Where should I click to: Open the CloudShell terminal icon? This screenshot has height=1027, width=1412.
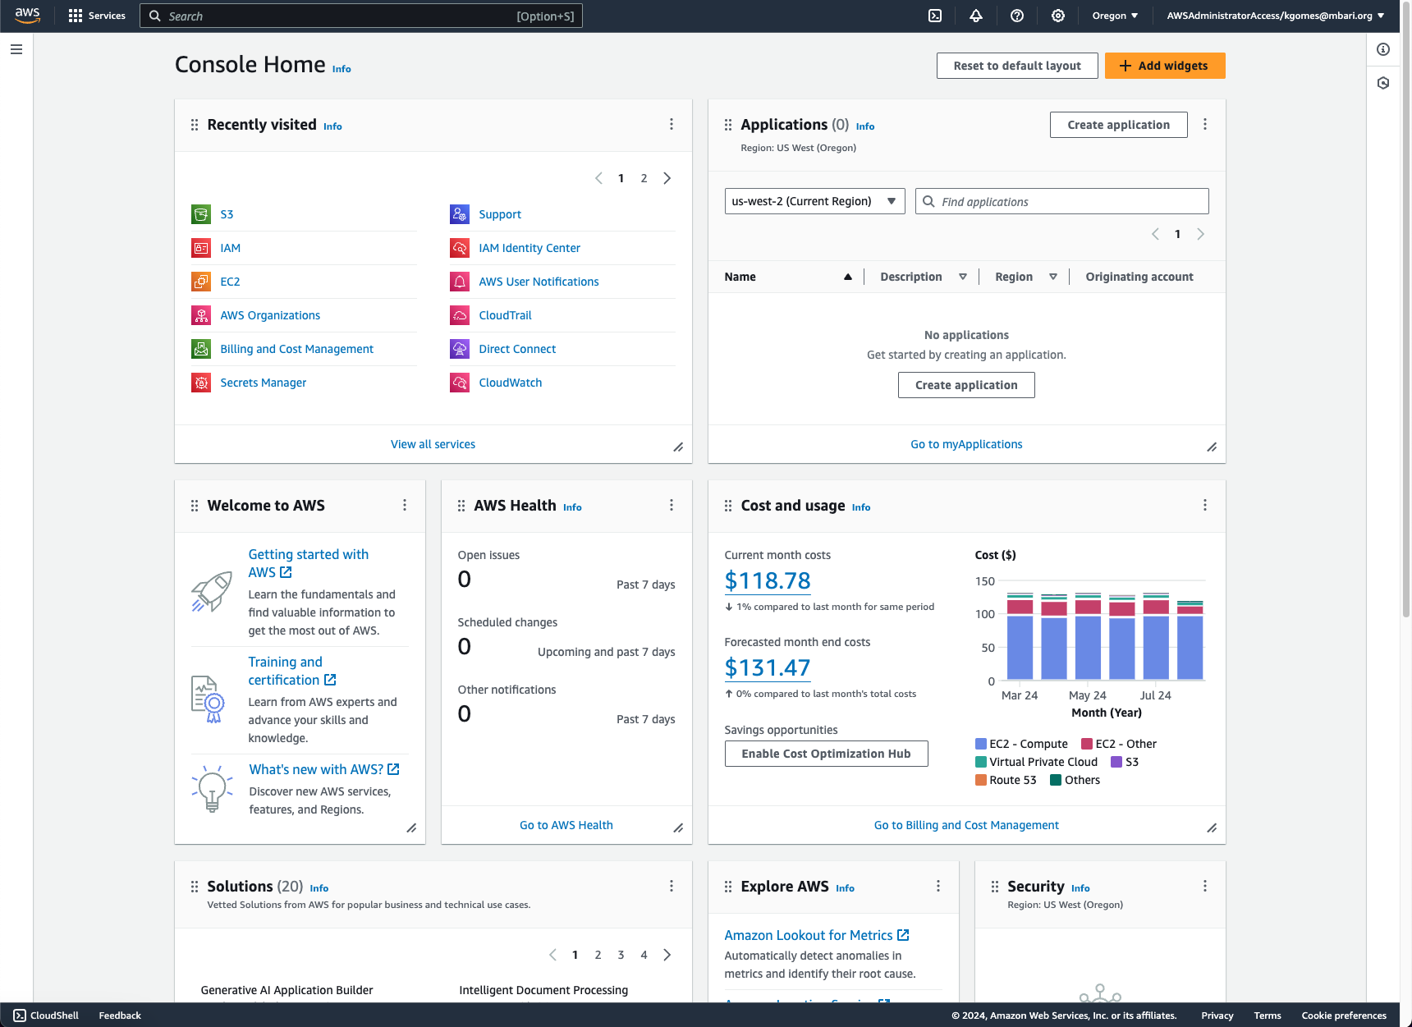(x=934, y=16)
